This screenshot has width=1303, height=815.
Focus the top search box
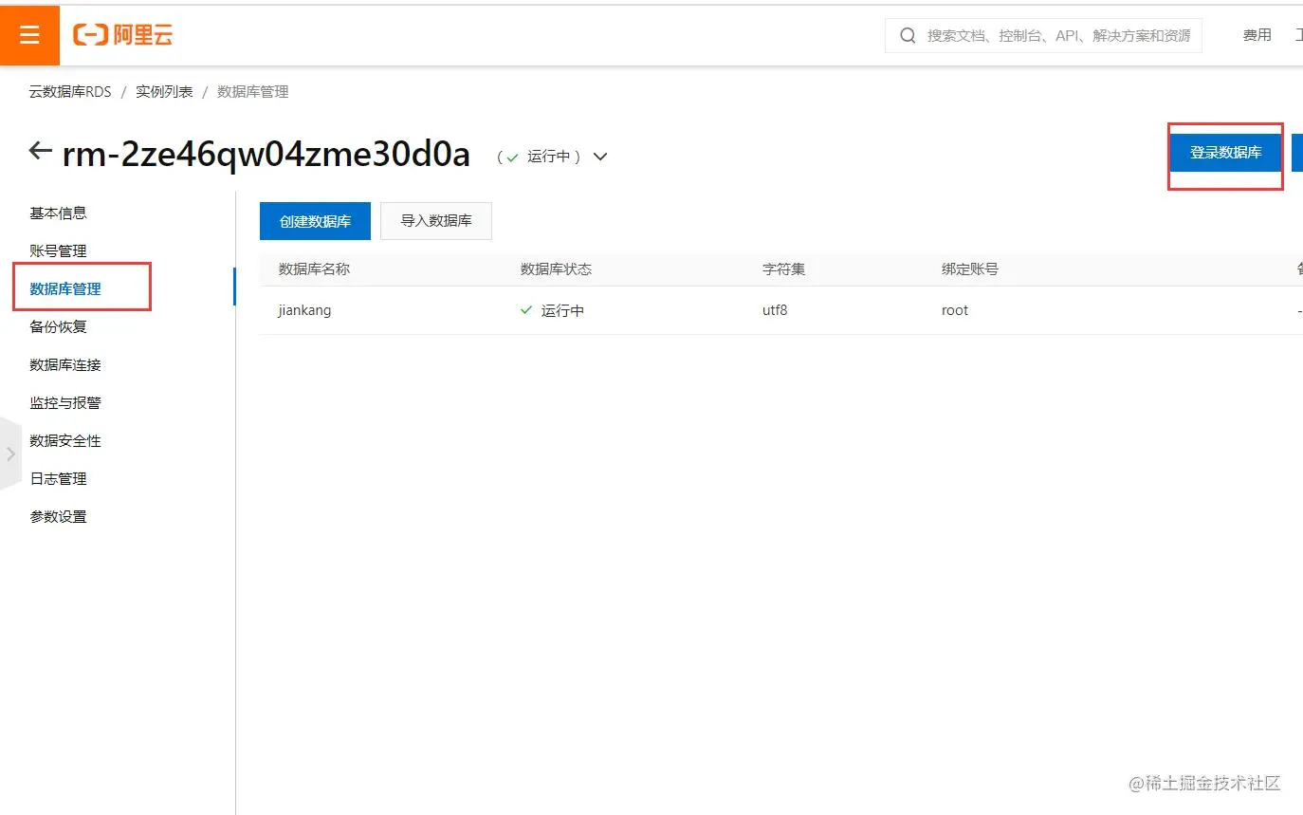(x=1043, y=35)
